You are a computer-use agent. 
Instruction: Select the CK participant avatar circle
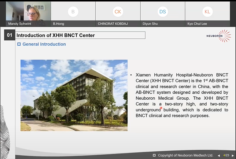click(x=118, y=12)
